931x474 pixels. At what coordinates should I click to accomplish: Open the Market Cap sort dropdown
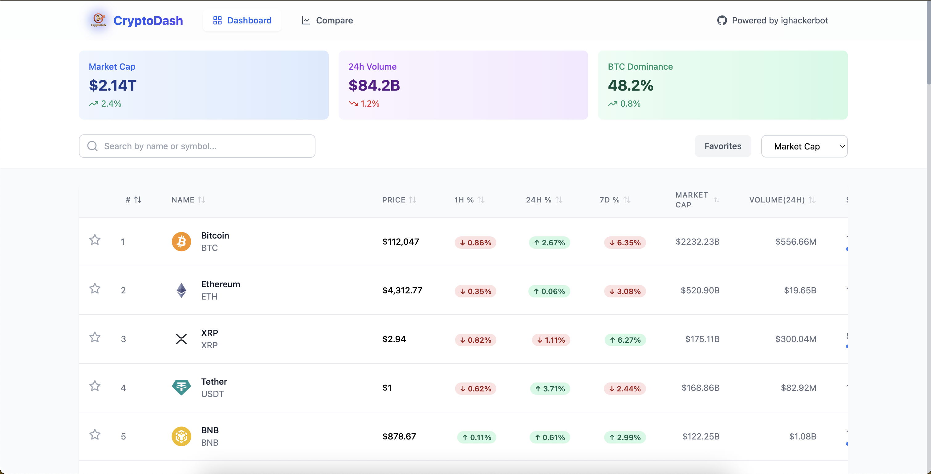point(804,146)
